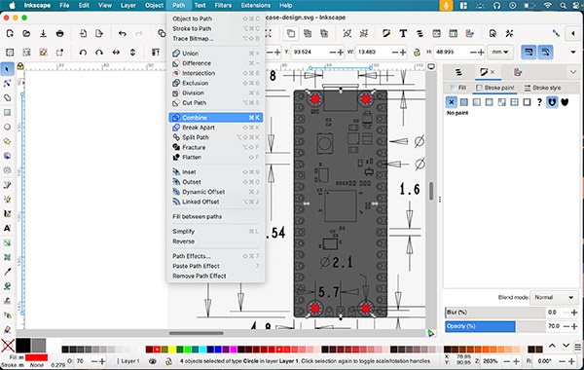Select No paint X option

pyautogui.click(x=451, y=101)
